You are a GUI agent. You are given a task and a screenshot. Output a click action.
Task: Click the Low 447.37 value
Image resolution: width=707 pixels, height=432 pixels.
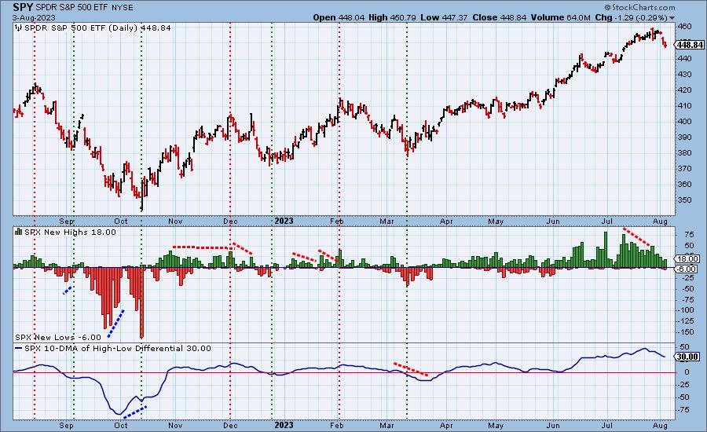pos(444,17)
